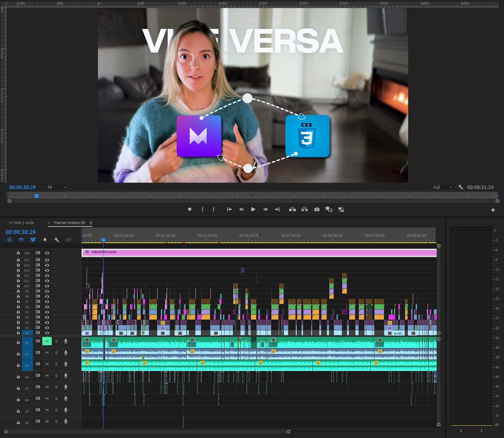
Task: Toggle sync lock on track V16
Action: (x=37, y=253)
